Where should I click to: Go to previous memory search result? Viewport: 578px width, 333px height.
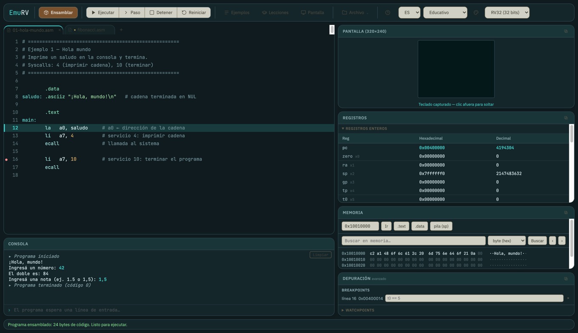552,241
